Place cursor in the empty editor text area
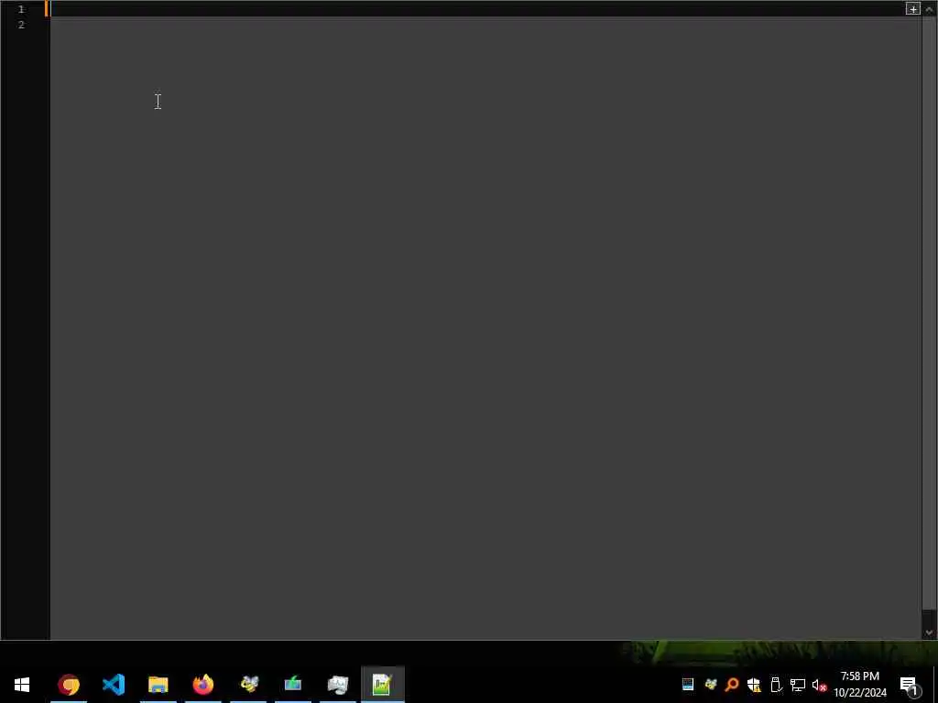The height and width of the screenshot is (703, 938). click(485, 328)
